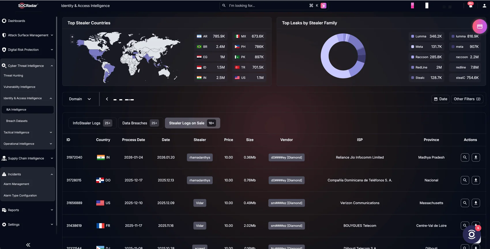Download stealer log 31656889
This screenshot has width=490, height=249.
(476, 203)
